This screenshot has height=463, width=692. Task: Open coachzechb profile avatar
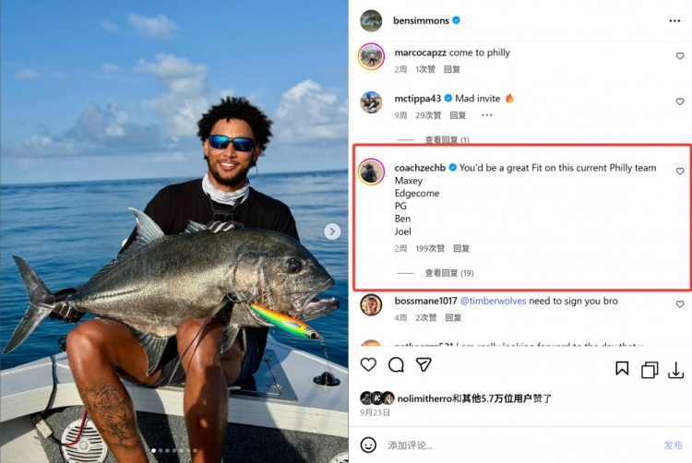371,172
